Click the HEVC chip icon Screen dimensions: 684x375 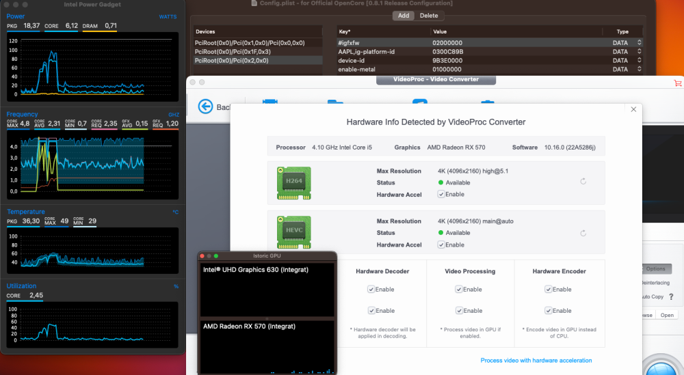coord(294,232)
